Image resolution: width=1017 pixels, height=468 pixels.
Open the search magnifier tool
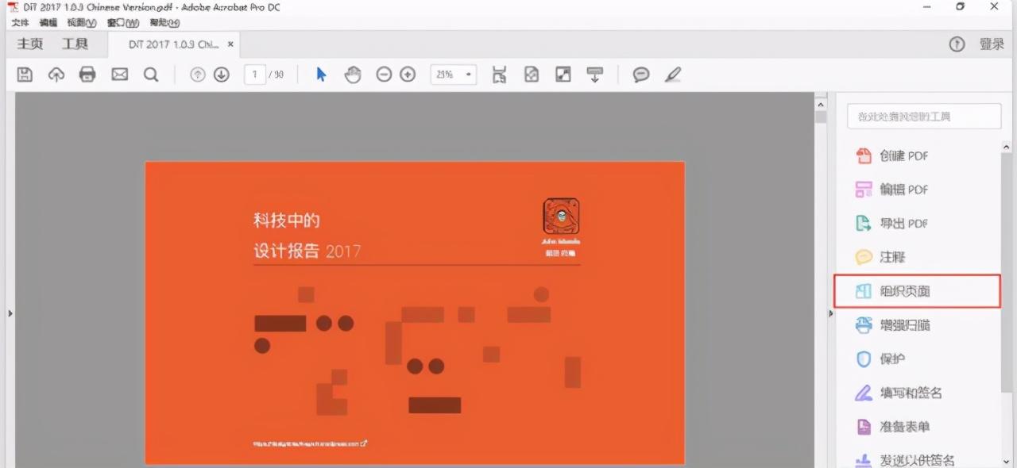click(x=151, y=75)
